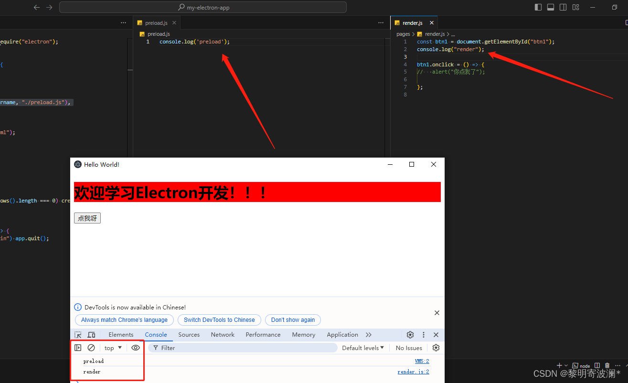Screen dimensions: 628x383
Task: Click the 点我呀 button
Action: pos(87,218)
